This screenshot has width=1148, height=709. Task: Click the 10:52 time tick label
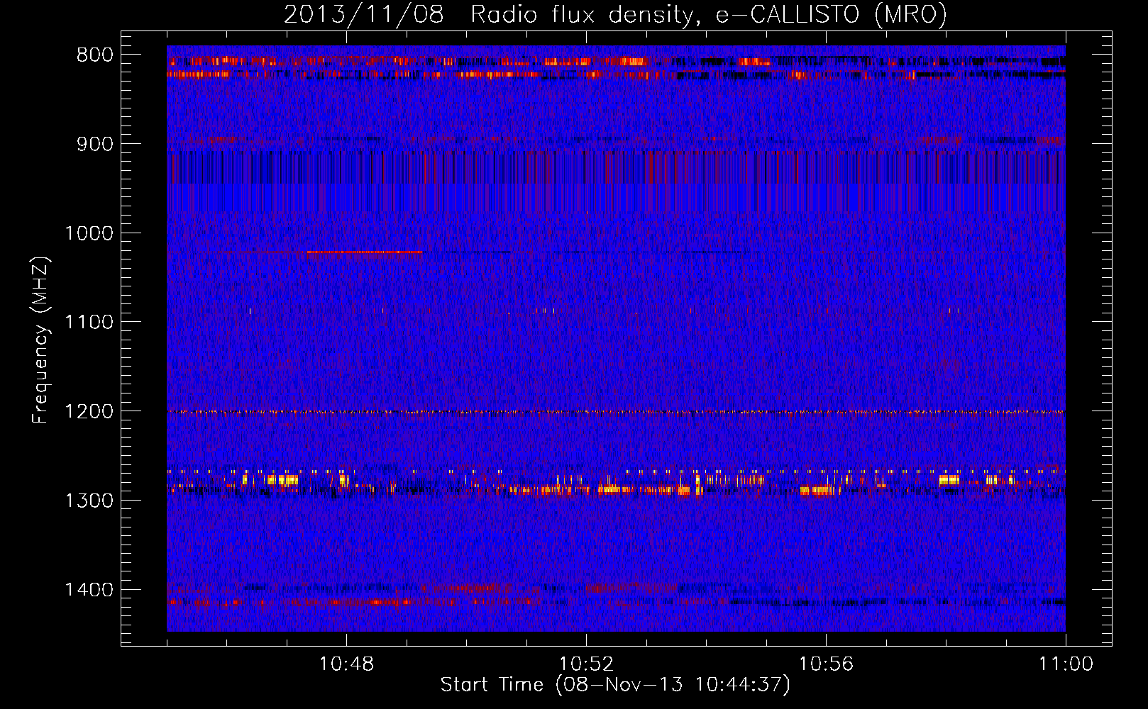(x=586, y=664)
